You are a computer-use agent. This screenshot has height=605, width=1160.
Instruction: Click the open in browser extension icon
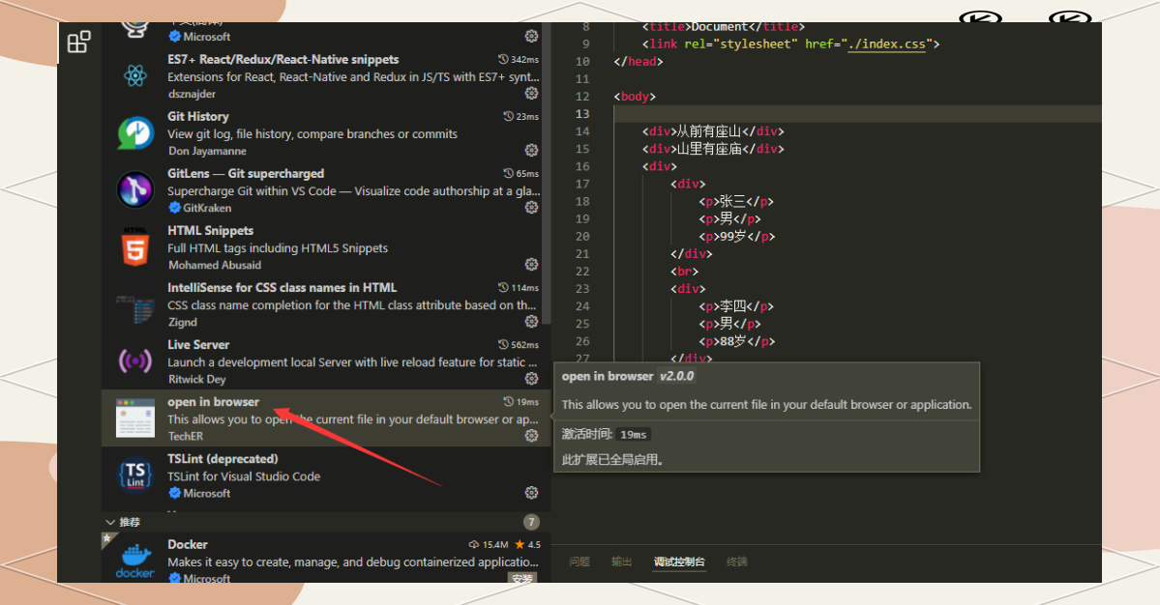coord(135,418)
